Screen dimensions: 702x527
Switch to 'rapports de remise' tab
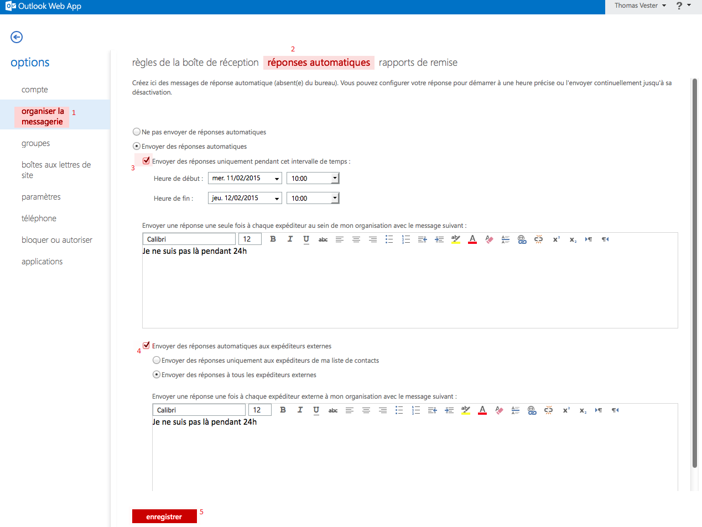(x=418, y=62)
